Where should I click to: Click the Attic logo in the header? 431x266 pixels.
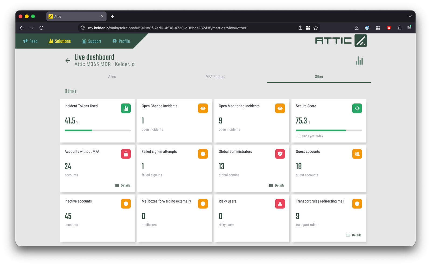[x=341, y=41]
